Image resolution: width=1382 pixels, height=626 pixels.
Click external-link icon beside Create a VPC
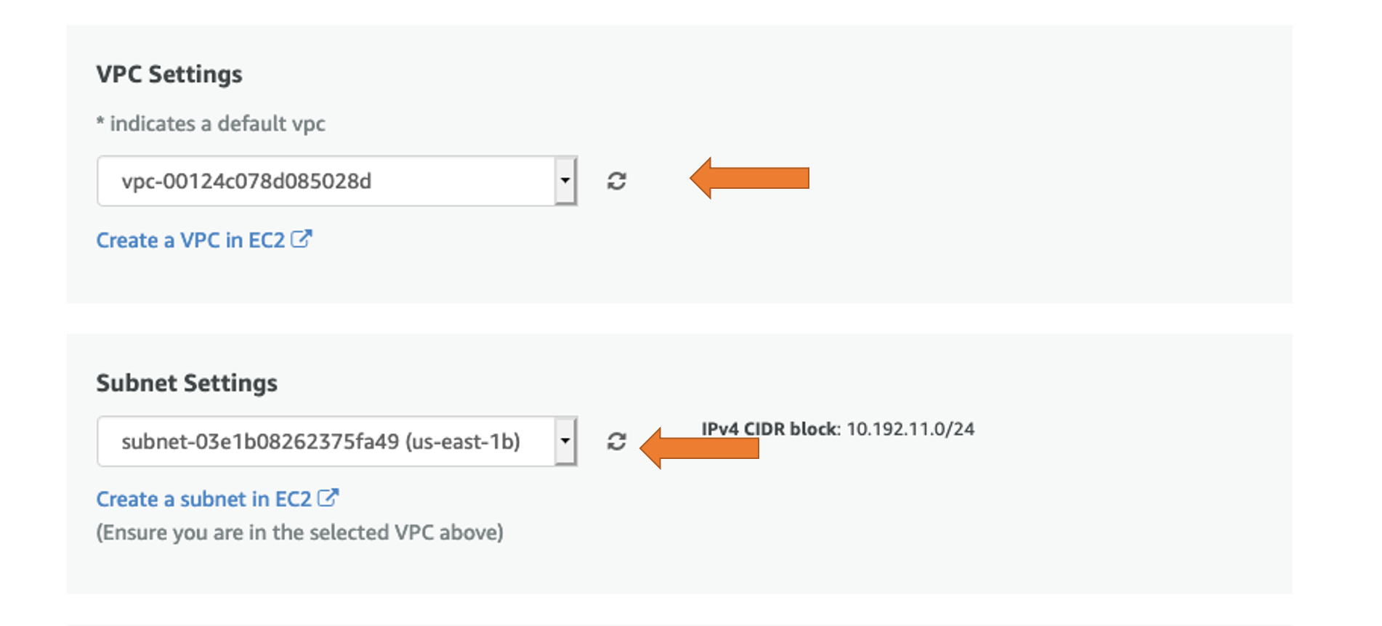(302, 239)
